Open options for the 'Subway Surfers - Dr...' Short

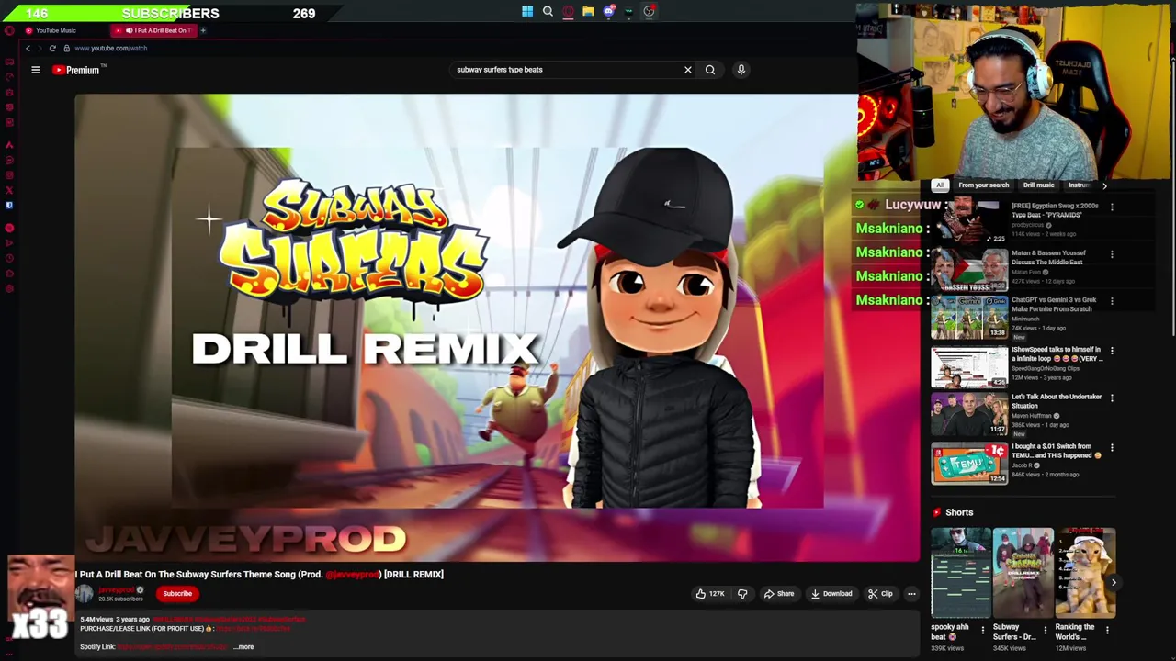click(1045, 631)
